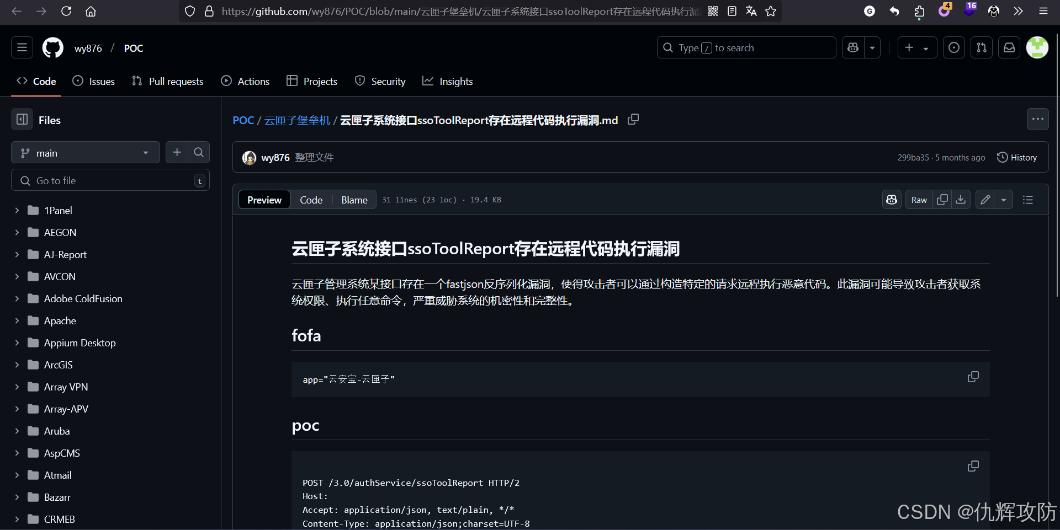The width and height of the screenshot is (1060, 530).
Task: Collapse the Files tree side panel
Action: 22,120
